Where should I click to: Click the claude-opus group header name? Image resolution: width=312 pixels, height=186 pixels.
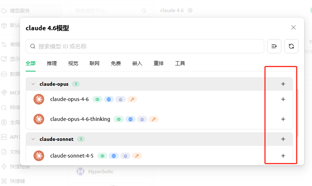pyautogui.click(x=54, y=84)
